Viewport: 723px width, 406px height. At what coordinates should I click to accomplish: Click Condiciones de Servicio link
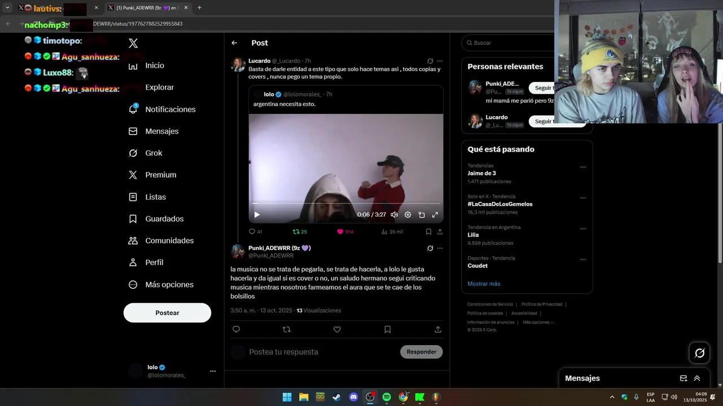coord(491,304)
